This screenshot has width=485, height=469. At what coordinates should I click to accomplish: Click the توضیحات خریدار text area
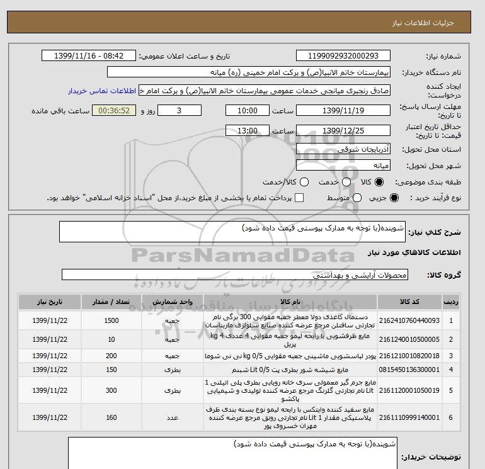232,453
